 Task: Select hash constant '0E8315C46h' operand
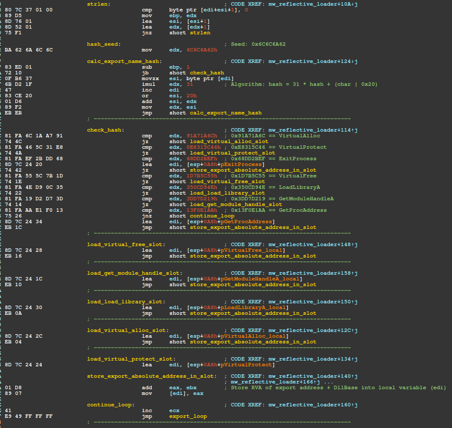click(x=204, y=147)
